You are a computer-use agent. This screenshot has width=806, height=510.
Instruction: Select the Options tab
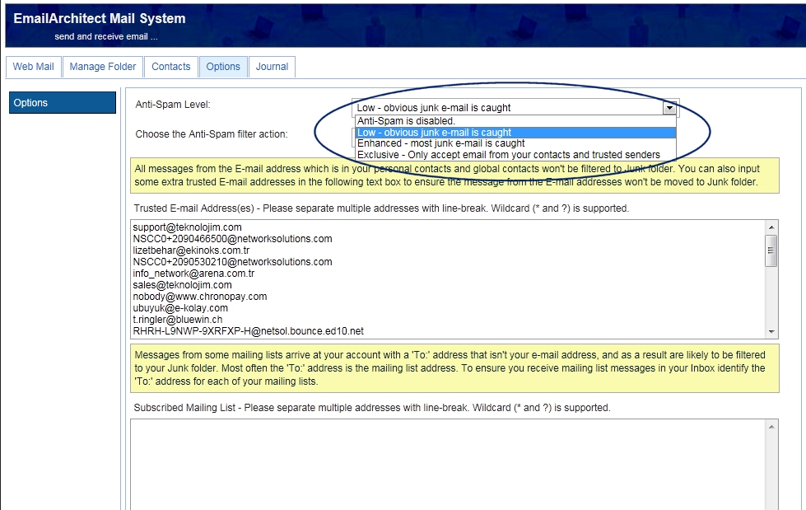pyautogui.click(x=223, y=67)
